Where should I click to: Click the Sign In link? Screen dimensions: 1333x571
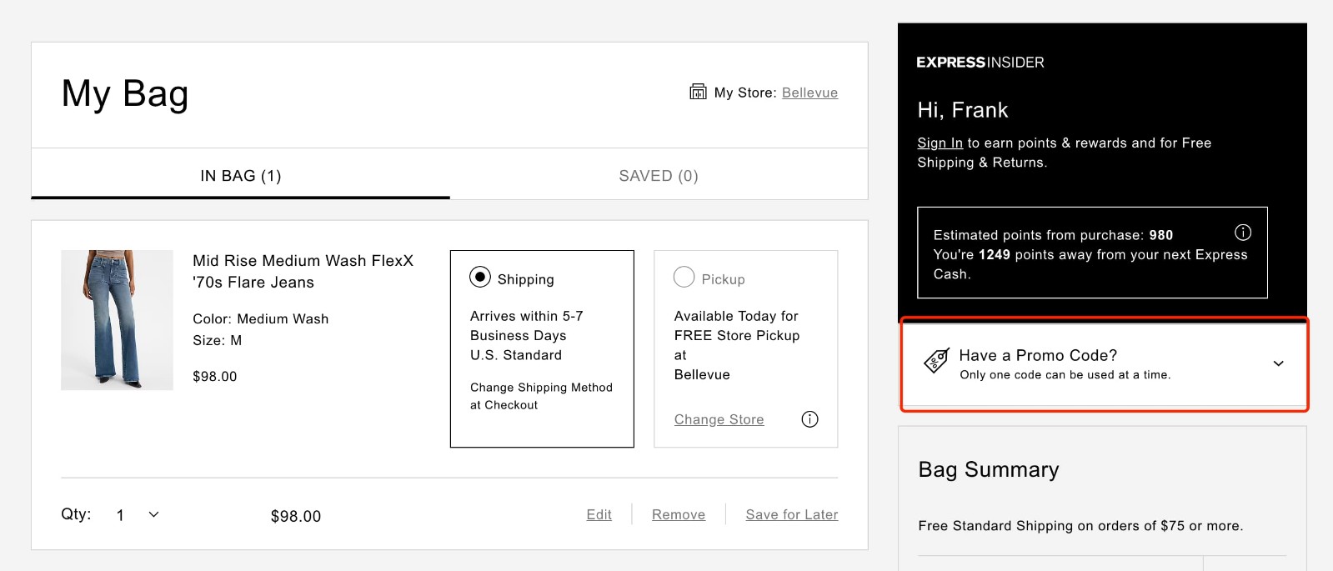[940, 143]
